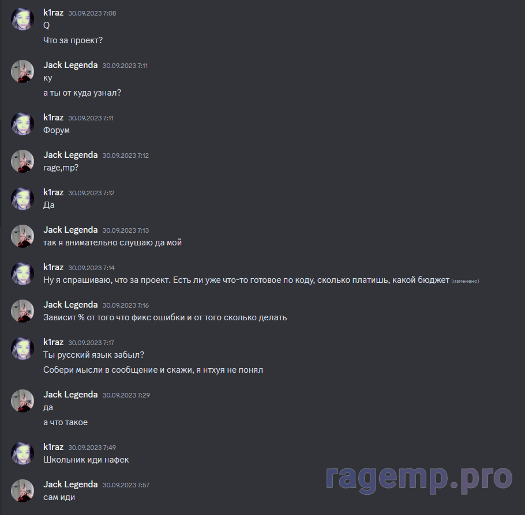
Task: Click message 'а ты от куда узнал?'
Action: (82, 93)
